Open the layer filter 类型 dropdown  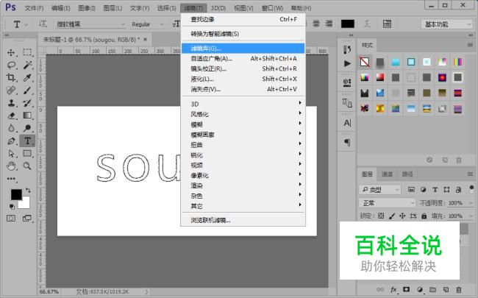click(x=380, y=190)
